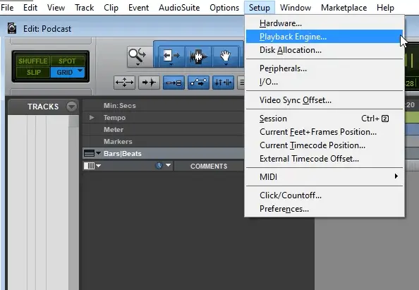
Task: Select the Selector waveform tool
Action: pos(198,56)
